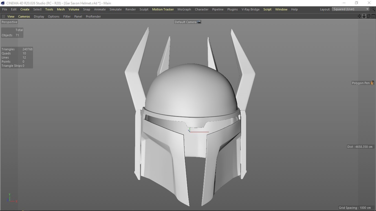Click the viewport menu grip dotted icon
Screen dimensions: 376x211
(3, 16)
